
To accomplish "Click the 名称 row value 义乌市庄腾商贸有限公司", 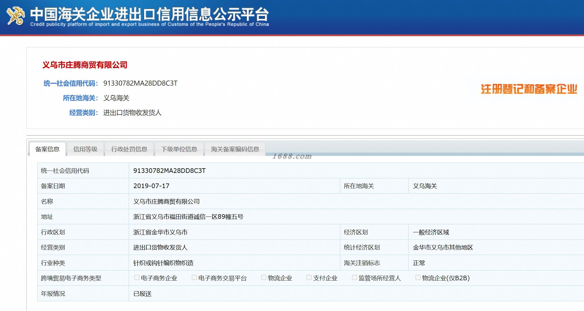I will [166, 201].
